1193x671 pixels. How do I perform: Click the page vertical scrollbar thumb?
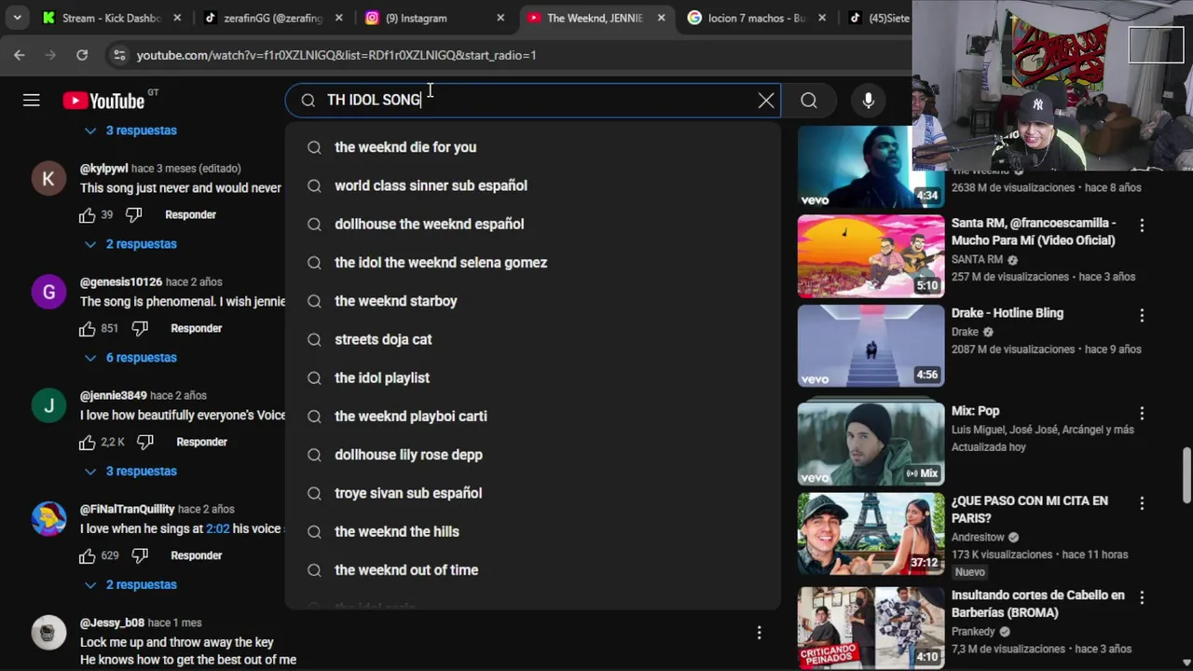1186,473
